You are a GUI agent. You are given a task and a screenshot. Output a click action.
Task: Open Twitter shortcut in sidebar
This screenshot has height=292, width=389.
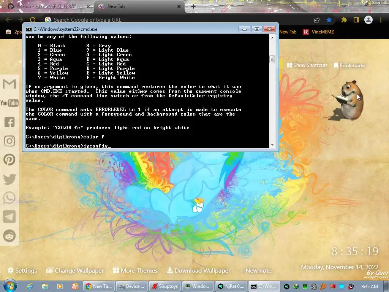coord(9,179)
